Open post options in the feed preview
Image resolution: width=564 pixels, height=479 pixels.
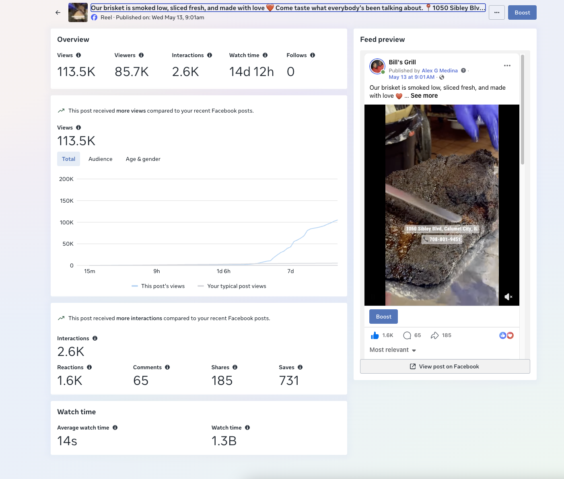507,66
